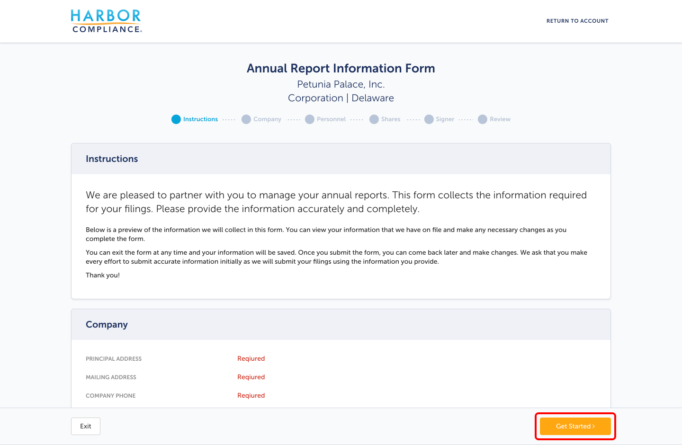Click Required next to Mailing Address
This screenshot has width=682, height=445.
click(x=251, y=377)
